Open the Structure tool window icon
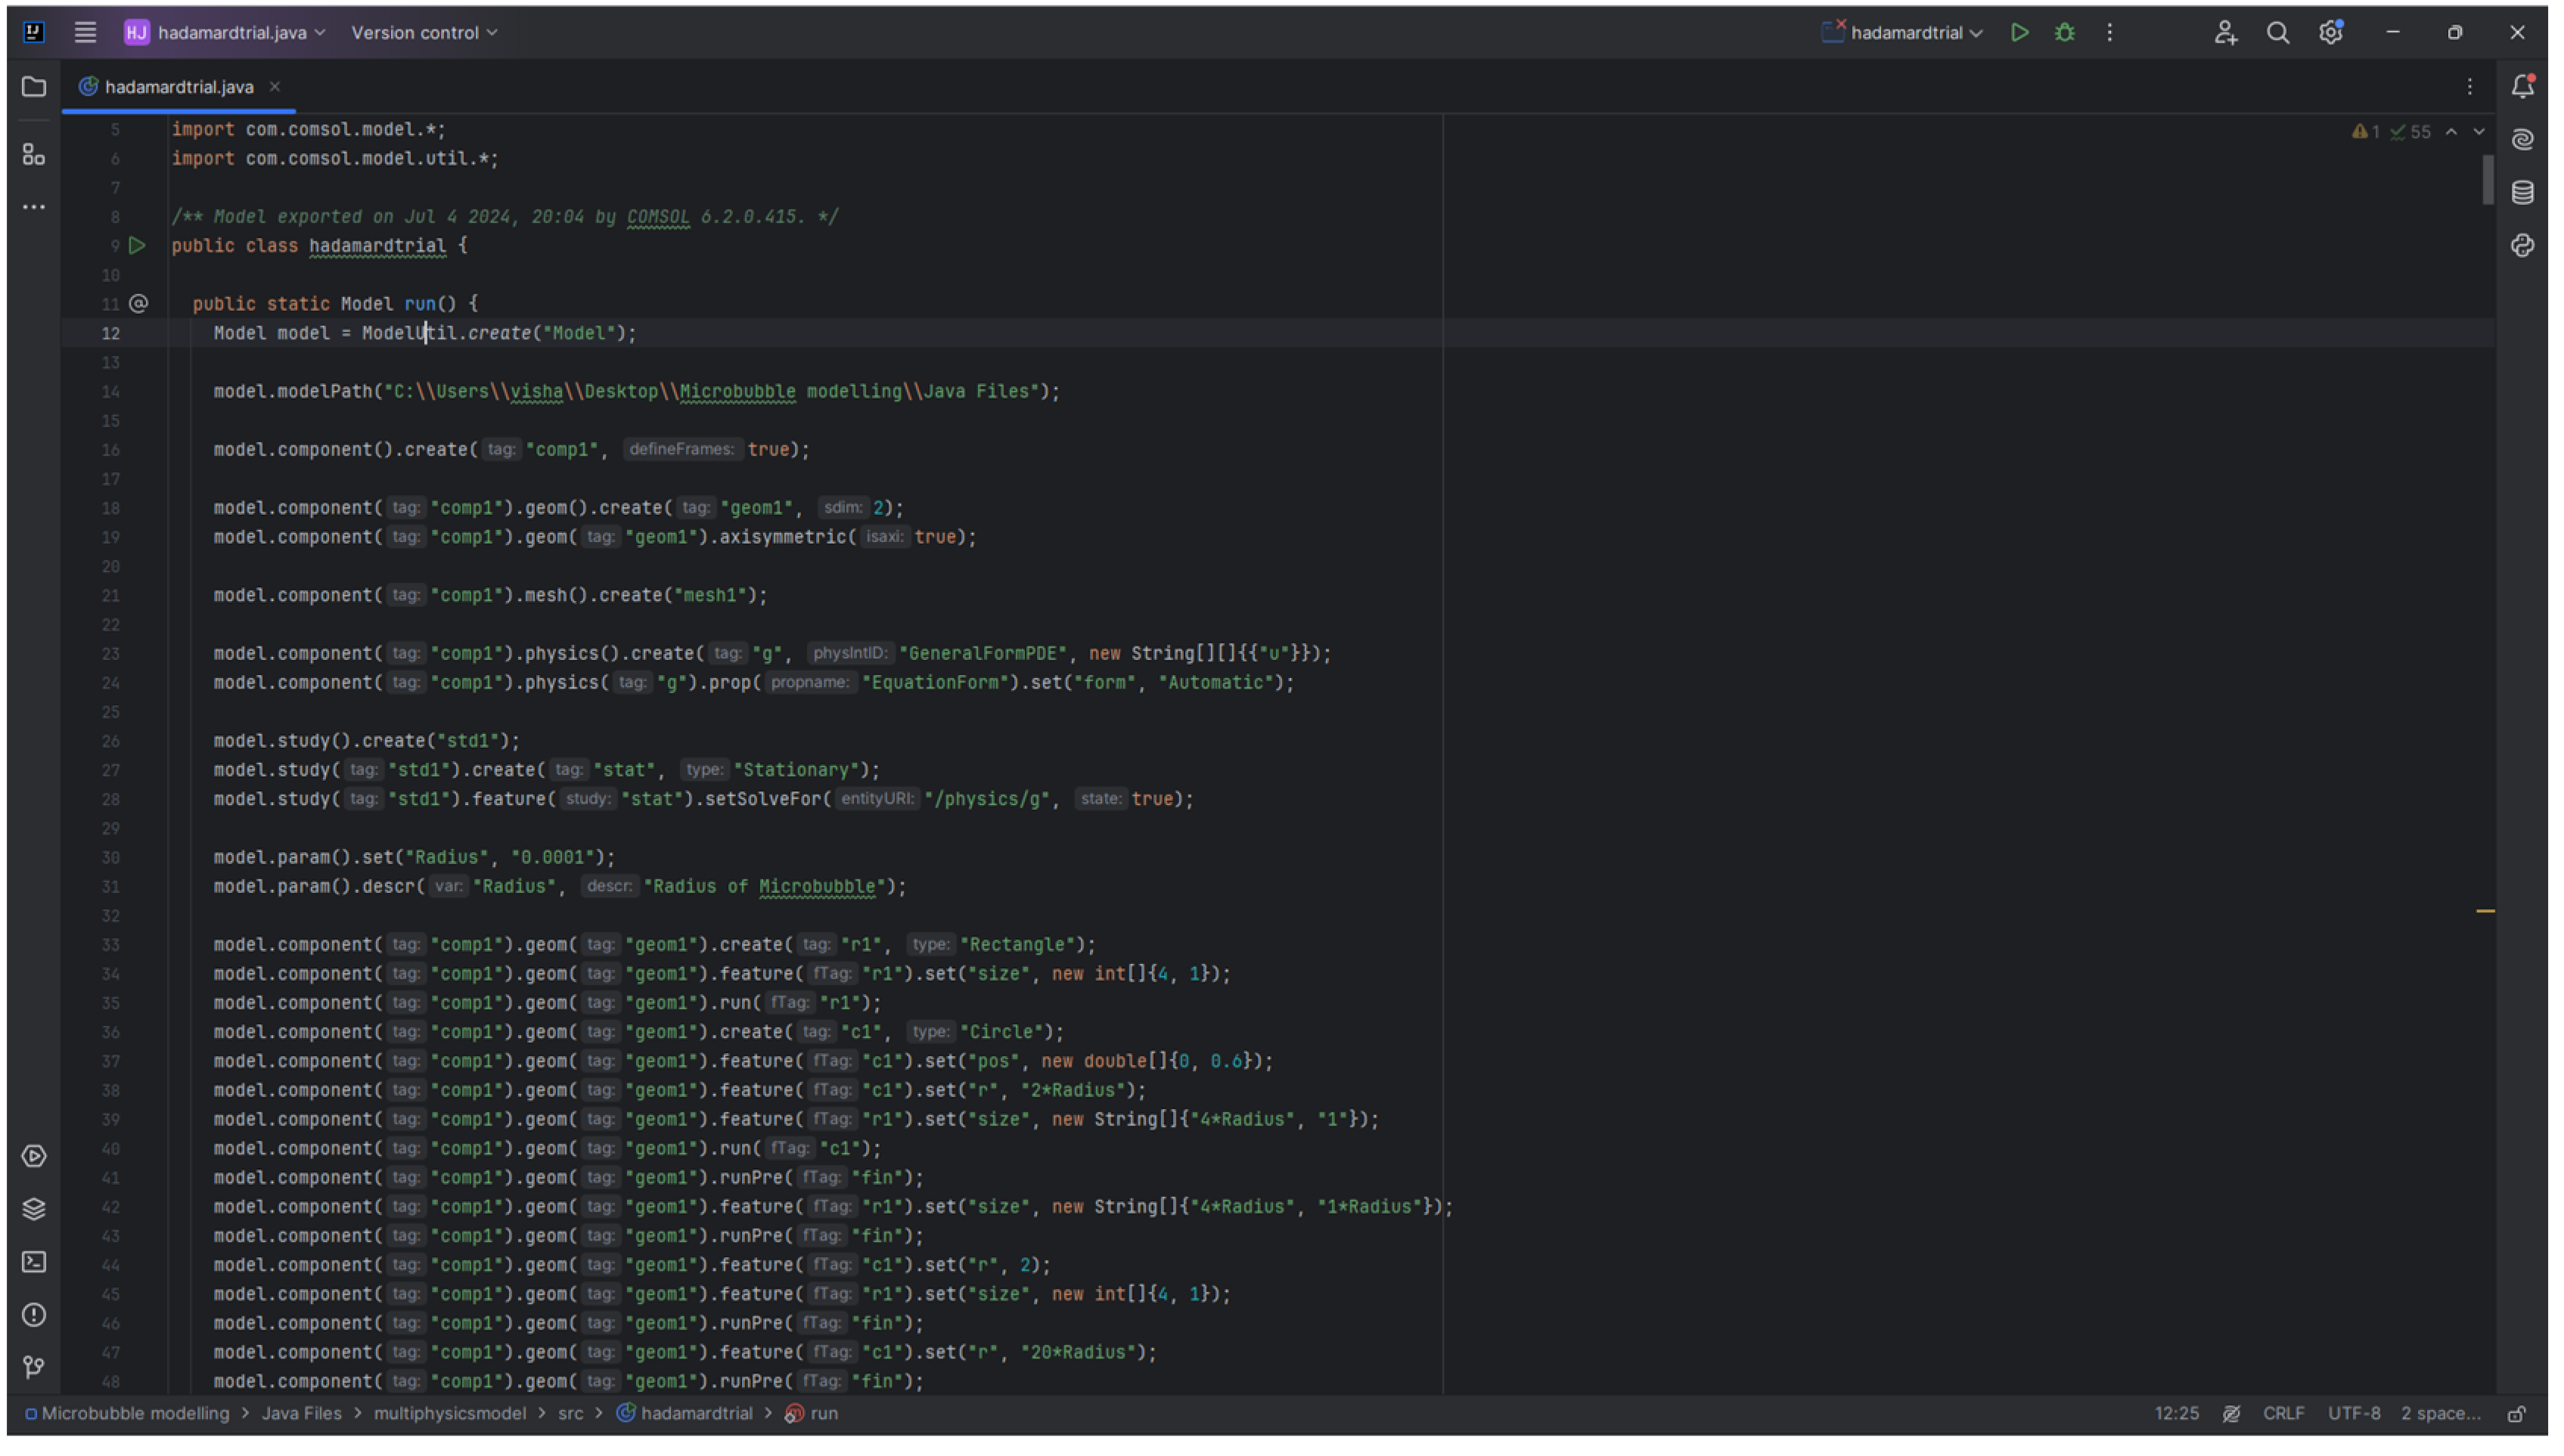Screen dimensions: 2564x1456 [34, 154]
